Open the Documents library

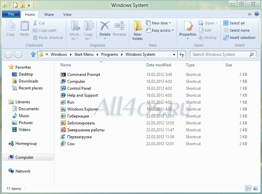[26, 109]
